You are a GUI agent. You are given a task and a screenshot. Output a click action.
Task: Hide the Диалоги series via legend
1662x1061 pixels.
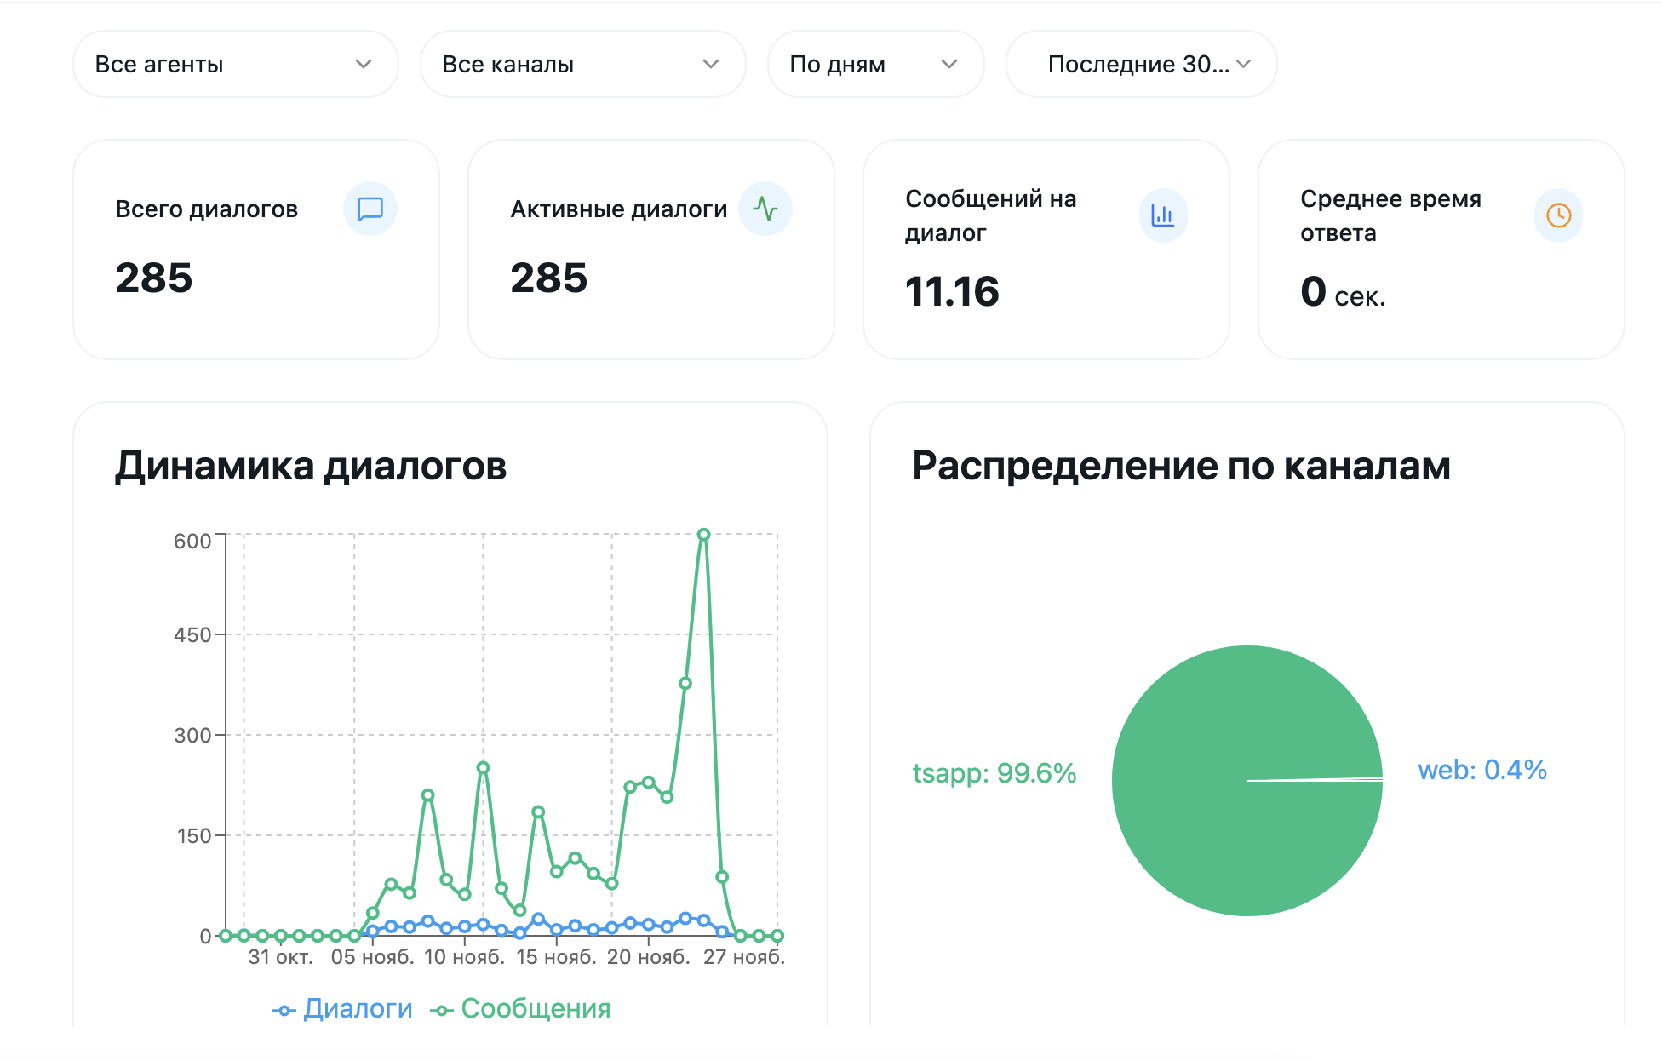[x=358, y=1009]
